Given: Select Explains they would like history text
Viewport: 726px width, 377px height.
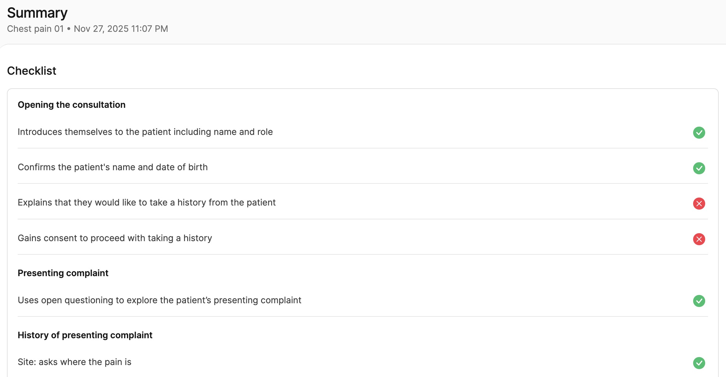Looking at the screenshot, I should [x=146, y=202].
